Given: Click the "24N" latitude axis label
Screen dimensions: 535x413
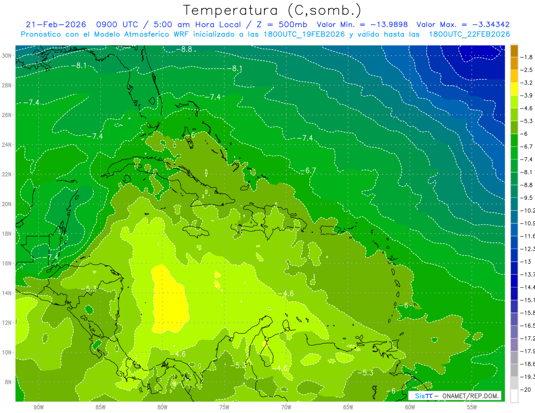Looking at the screenshot, I should point(7,145).
